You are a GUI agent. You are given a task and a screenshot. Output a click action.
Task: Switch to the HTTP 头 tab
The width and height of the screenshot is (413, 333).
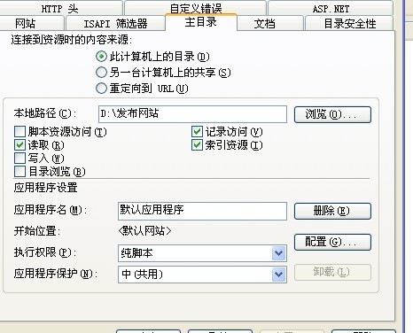[60, 8]
